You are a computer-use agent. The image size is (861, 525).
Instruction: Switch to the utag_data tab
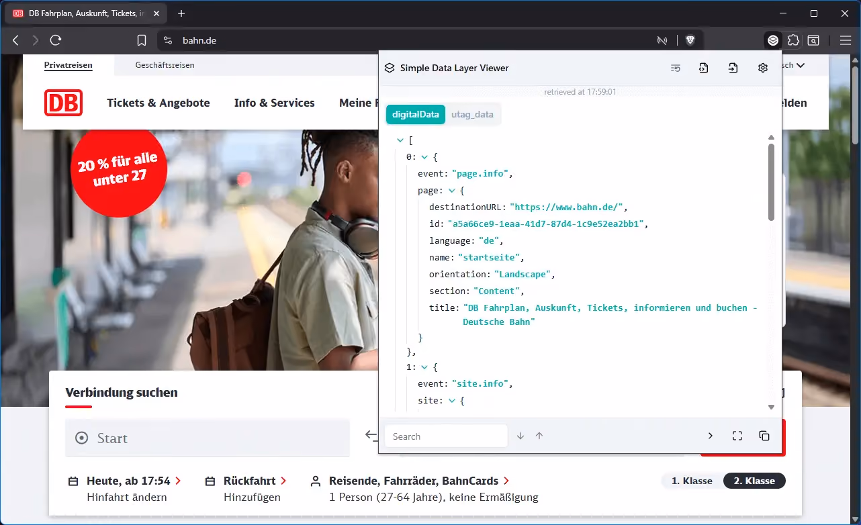tap(472, 114)
